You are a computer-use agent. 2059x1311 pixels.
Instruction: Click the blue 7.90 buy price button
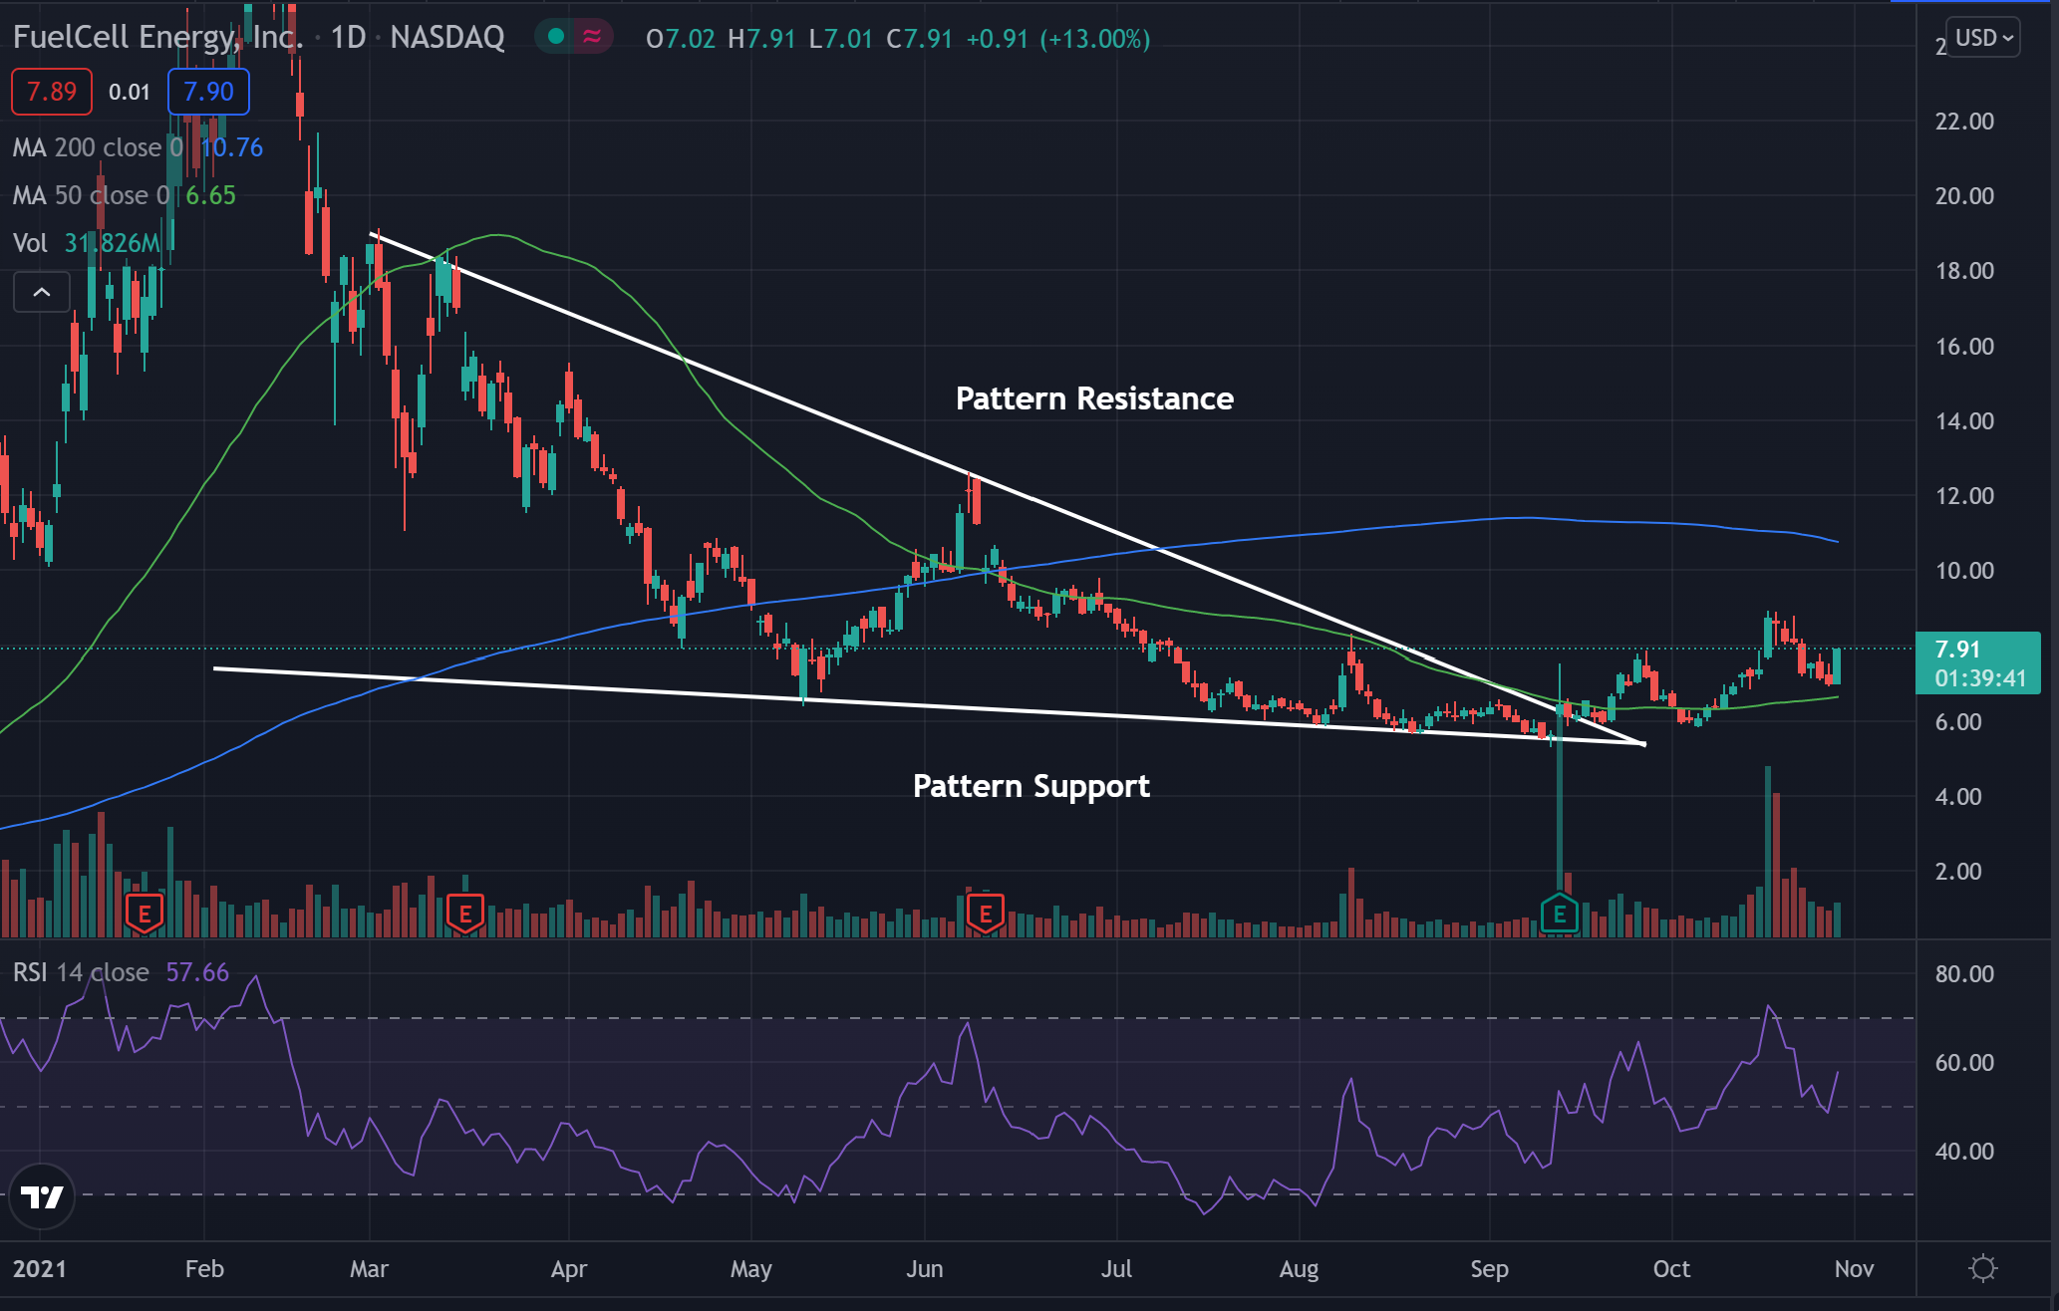pos(208,92)
